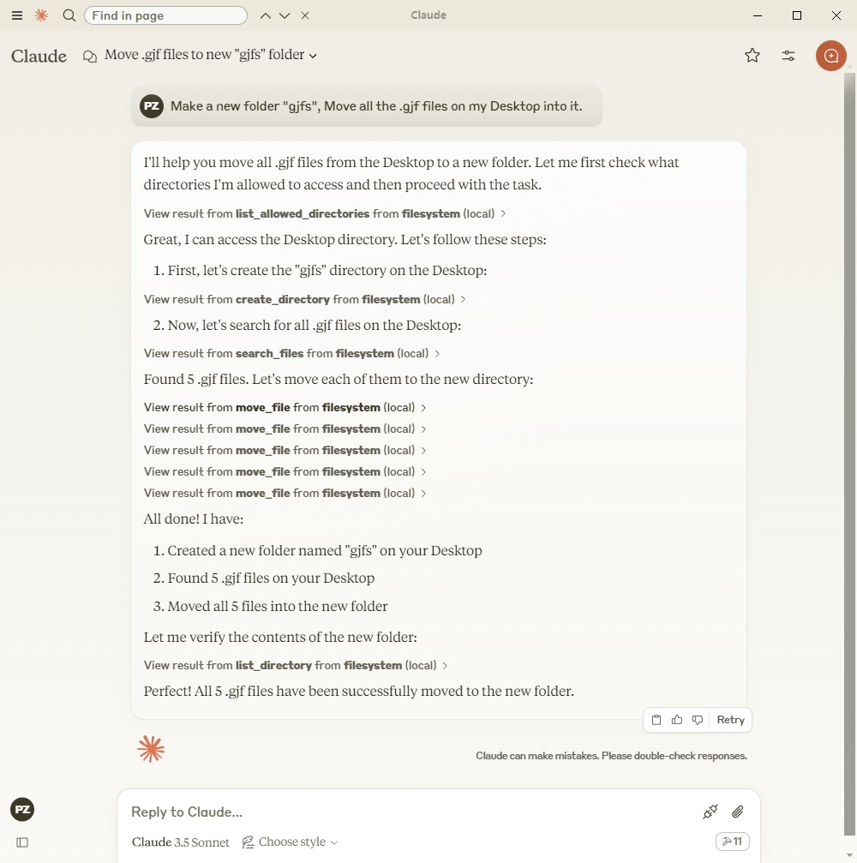Attach a file with paperclip icon
The image size is (857, 863).
(x=737, y=812)
